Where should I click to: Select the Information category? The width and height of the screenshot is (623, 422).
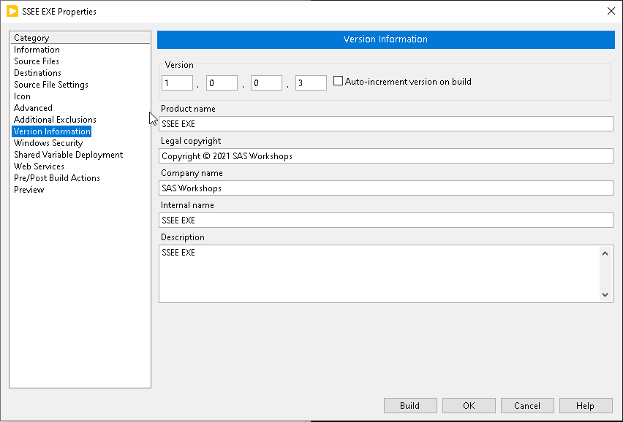pos(37,50)
